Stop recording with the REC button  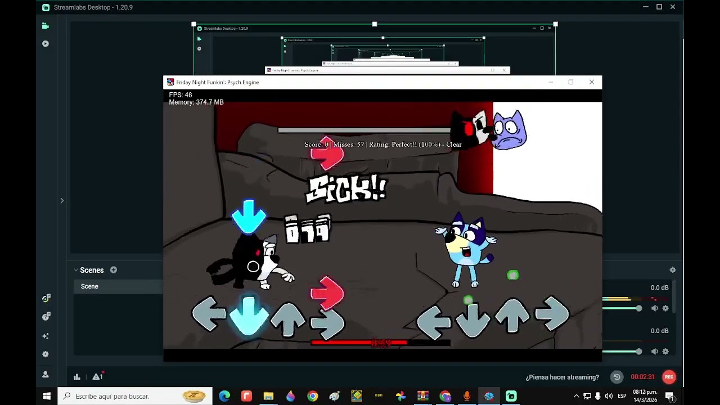(669, 377)
